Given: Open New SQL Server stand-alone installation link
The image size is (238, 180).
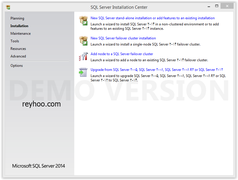Looking at the screenshot, I should click(x=153, y=18).
